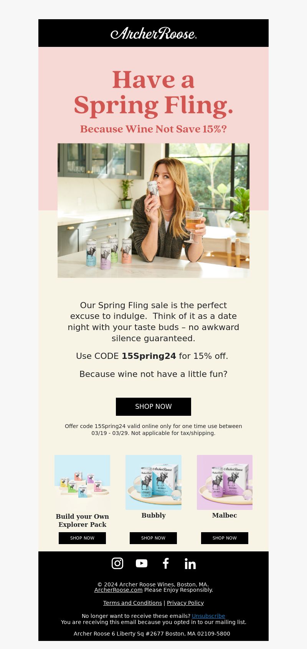This screenshot has width=307, height=649.
Task: Open the Explorer Pack product thumbnail
Action: pyautogui.click(x=82, y=483)
